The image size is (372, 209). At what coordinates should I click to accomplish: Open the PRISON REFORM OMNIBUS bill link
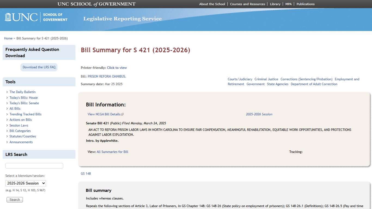click(x=106, y=76)
